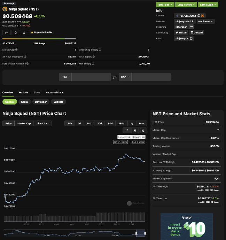Open the Earn / Loan dropdown
Viewport: 226px width, 240px height.
pyautogui.click(x=208, y=5)
